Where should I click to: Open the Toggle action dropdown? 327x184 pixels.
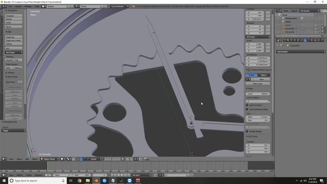[x=14, y=131]
